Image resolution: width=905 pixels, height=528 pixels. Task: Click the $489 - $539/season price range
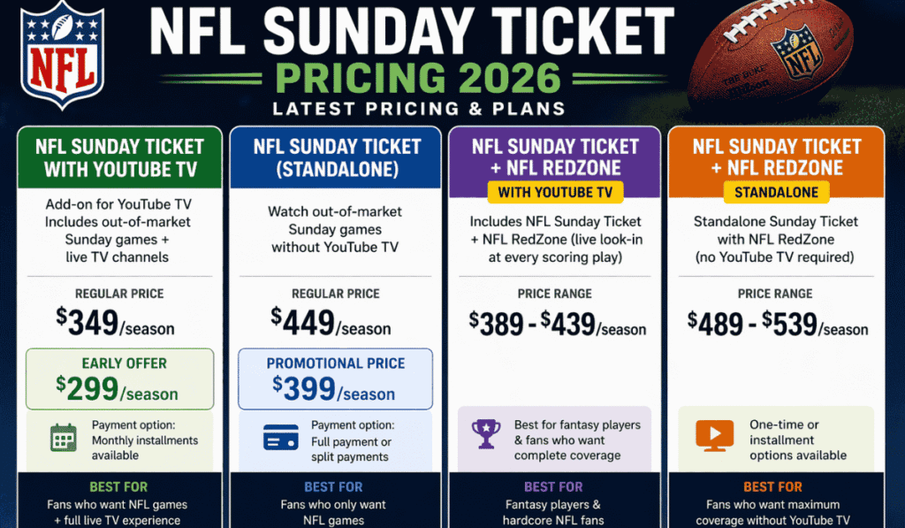click(778, 325)
